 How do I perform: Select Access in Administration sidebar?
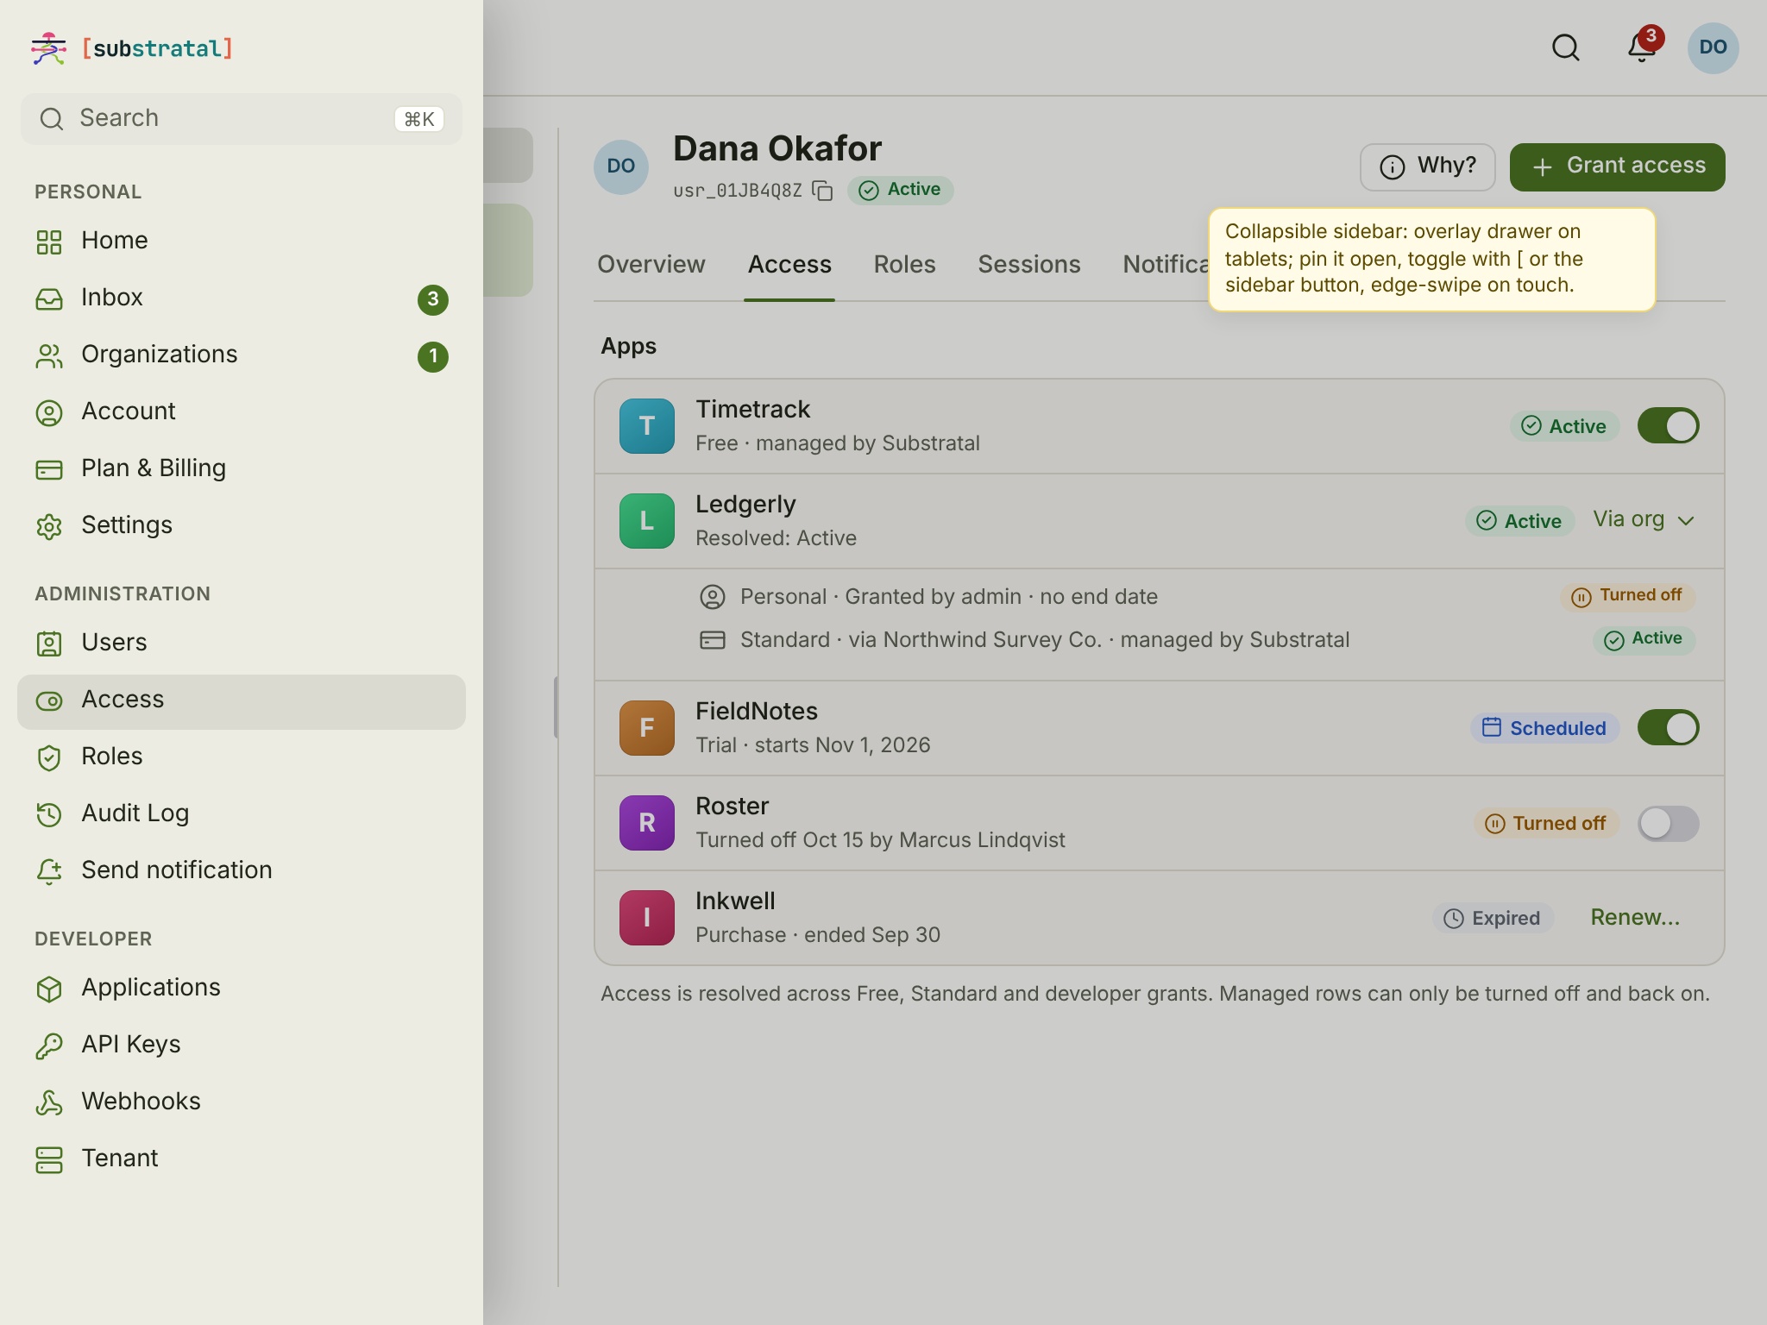(x=242, y=701)
